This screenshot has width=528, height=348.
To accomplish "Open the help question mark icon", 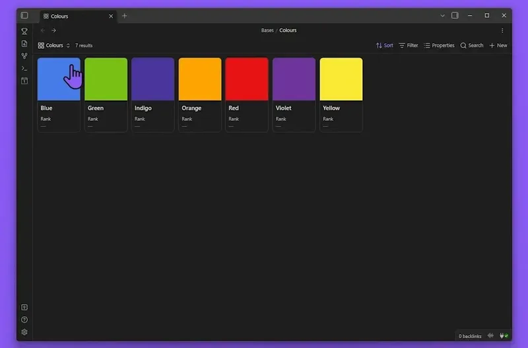I will coord(24,320).
